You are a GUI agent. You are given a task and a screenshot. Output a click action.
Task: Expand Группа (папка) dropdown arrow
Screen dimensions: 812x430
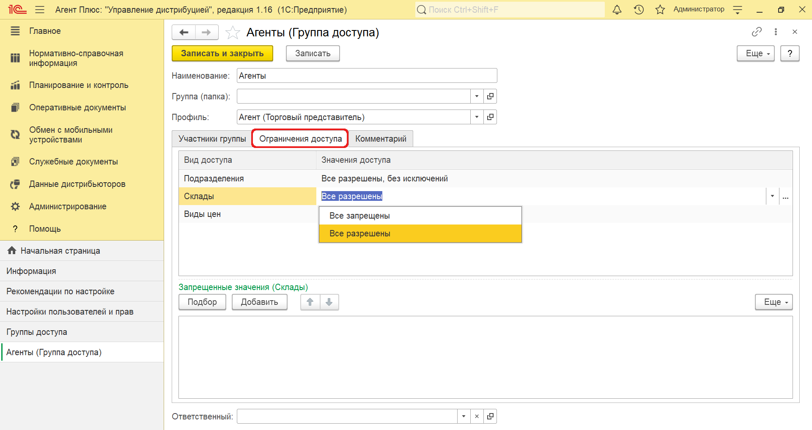tap(477, 96)
